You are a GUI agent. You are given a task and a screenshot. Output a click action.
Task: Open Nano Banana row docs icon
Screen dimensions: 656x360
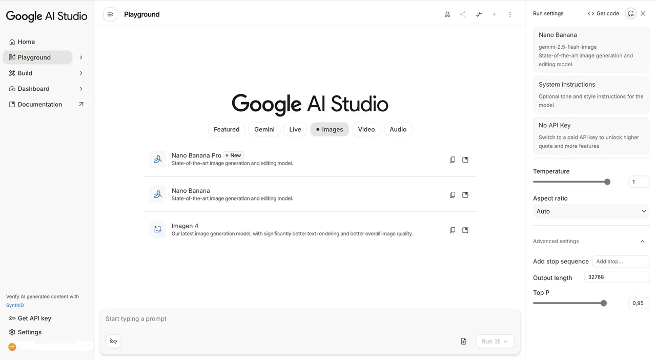(x=465, y=195)
